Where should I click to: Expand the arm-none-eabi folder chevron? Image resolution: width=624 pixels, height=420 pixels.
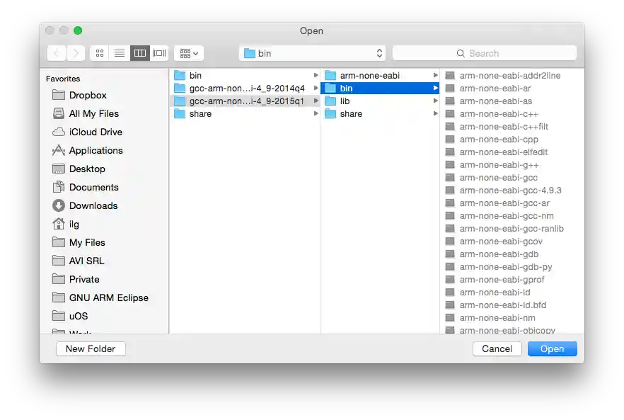pos(437,75)
